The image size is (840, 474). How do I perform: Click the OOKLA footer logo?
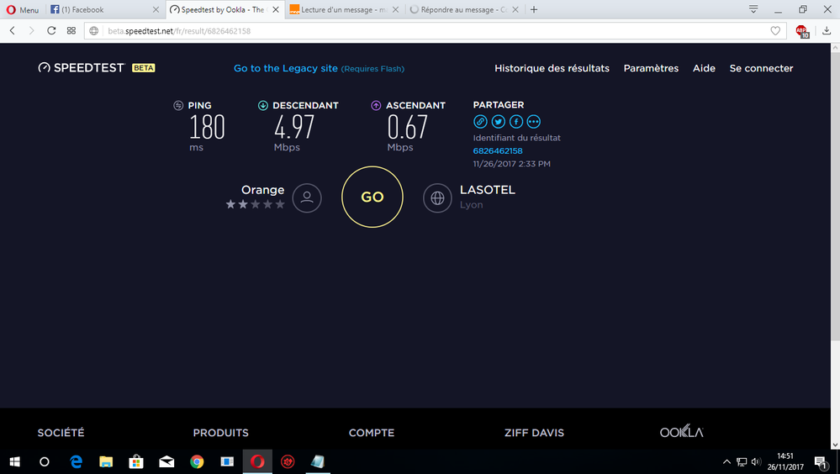coord(681,432)
